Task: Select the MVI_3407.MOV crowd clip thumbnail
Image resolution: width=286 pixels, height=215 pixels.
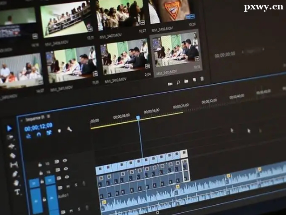Action: tap(120, 15)
